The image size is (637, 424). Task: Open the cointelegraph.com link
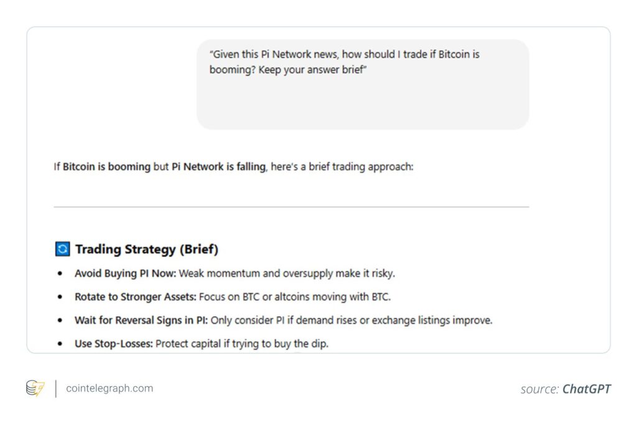(x=109, y=389)
